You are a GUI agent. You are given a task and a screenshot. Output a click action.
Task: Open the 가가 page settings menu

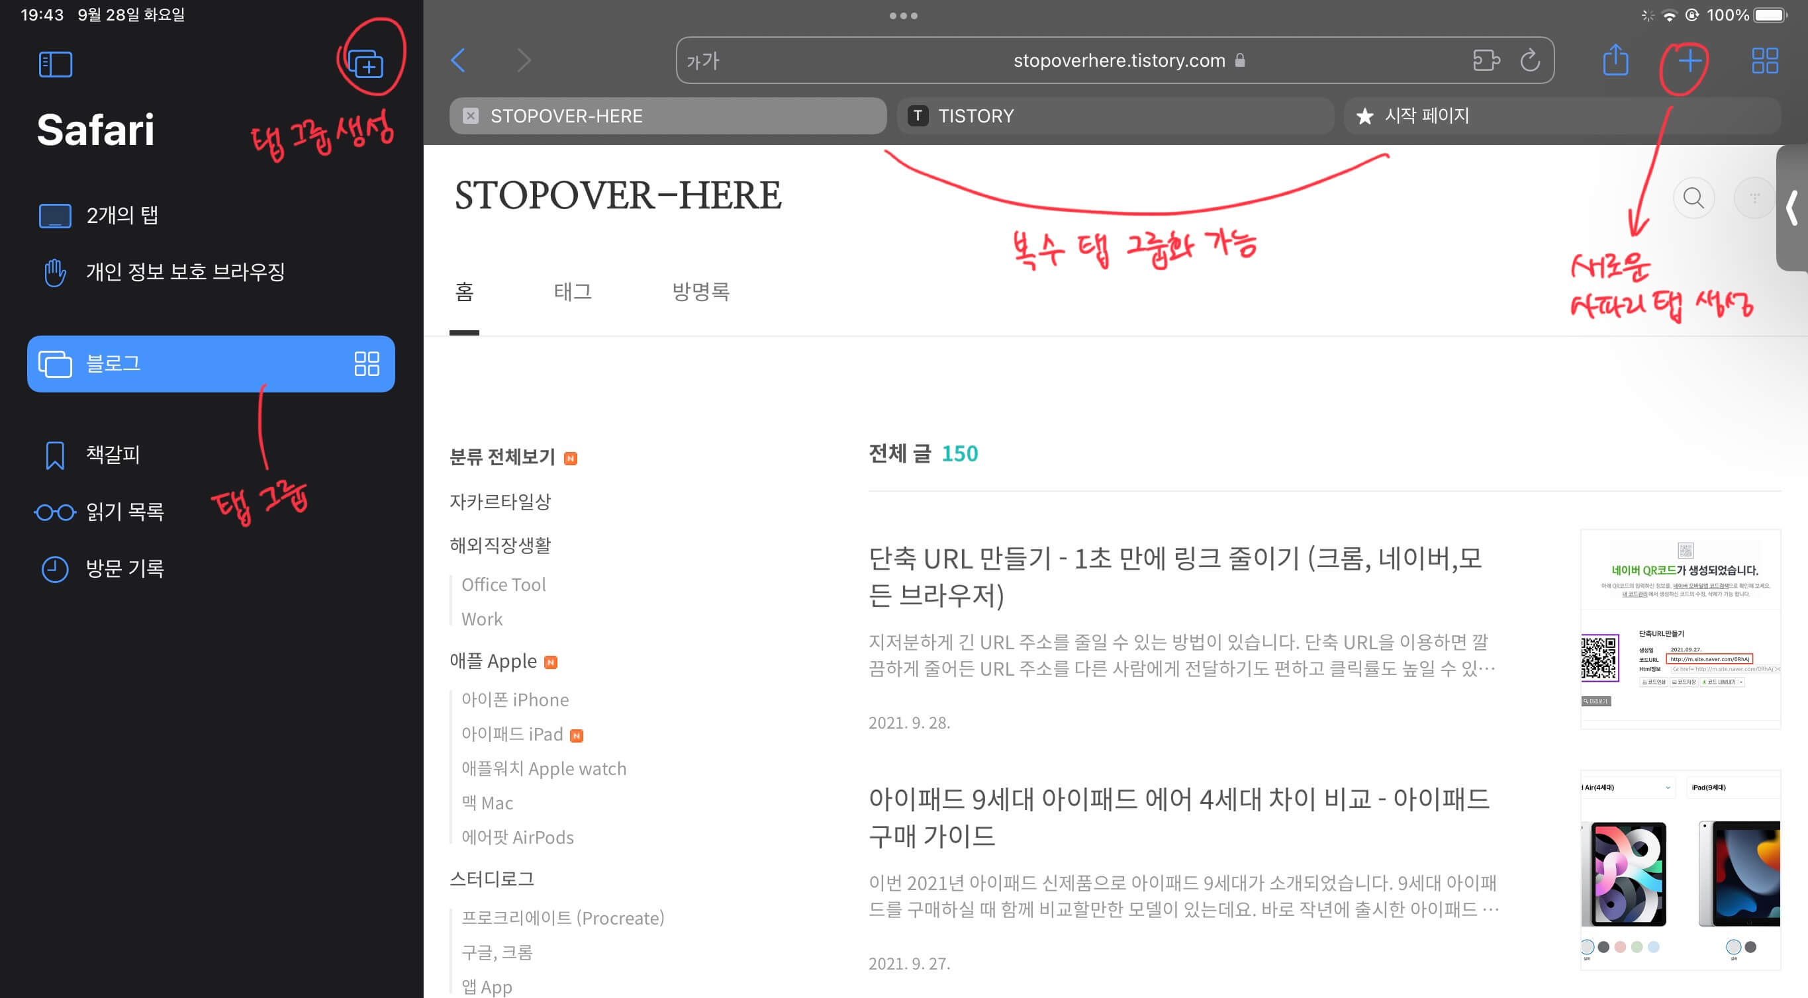tap(702, 62)
